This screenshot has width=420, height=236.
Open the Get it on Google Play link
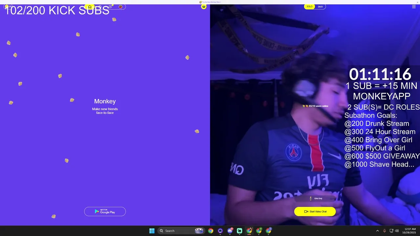coord(105,211)
